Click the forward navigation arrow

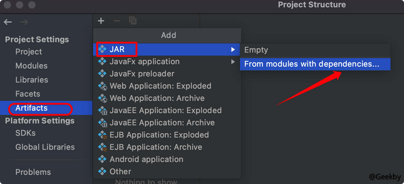24,22
